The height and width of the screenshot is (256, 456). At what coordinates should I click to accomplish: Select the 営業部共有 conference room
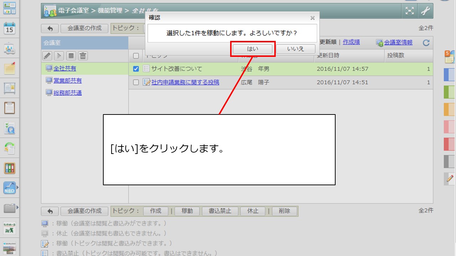click(x=68, y=81)
